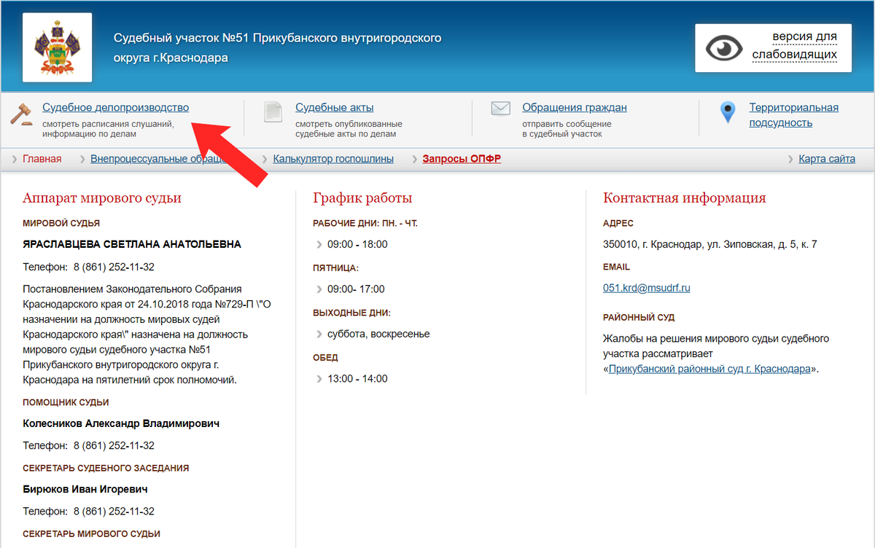Click working hours 09:00 - 18:00

point(357,244)
